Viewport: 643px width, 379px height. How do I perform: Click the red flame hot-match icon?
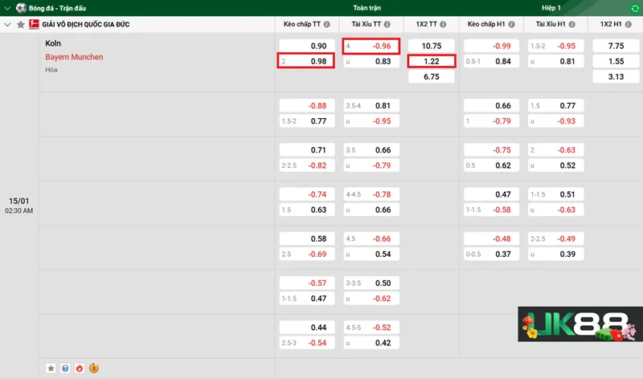pos(79,368)
